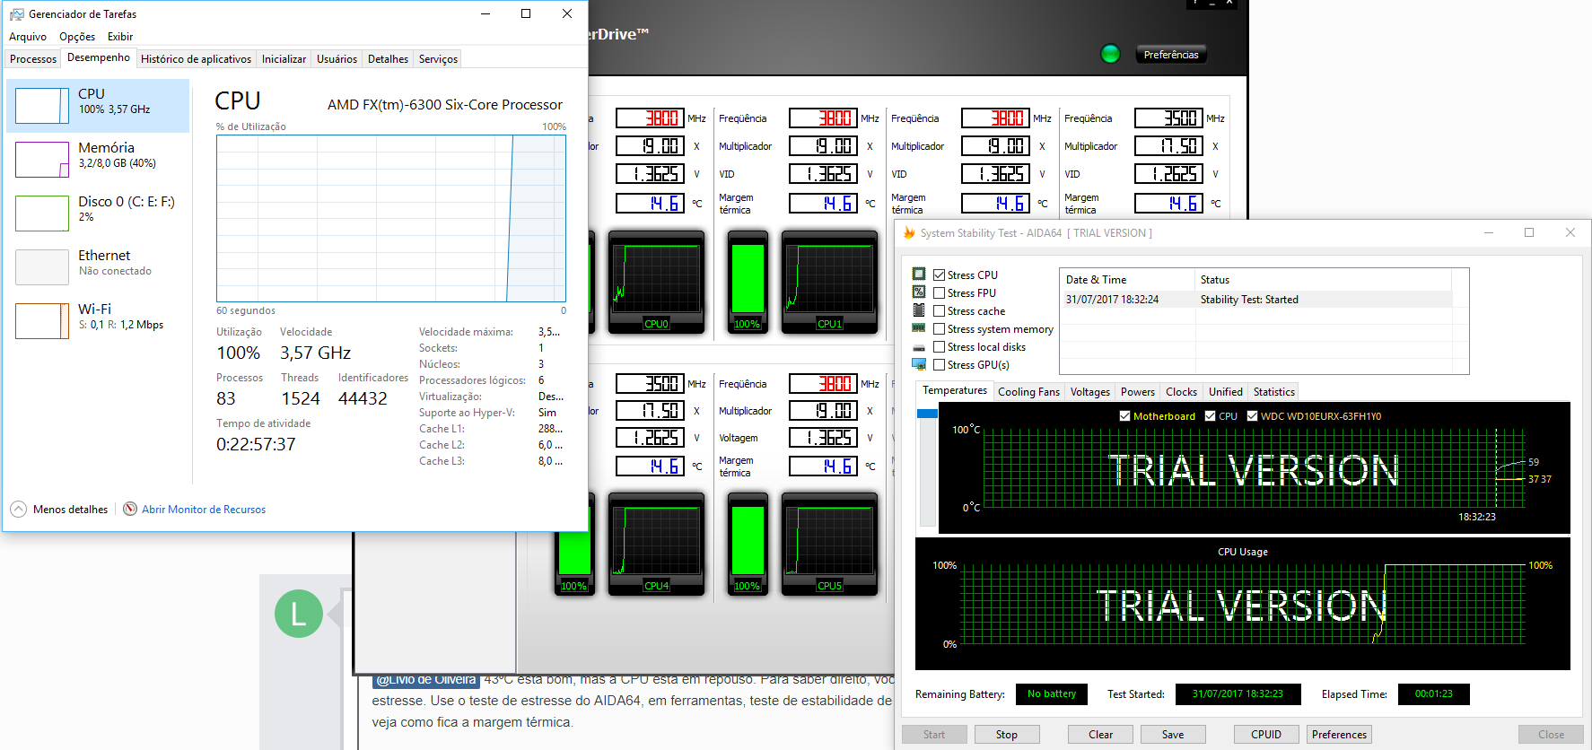1592x750 pixels.
Task: Click the disk icon beside Stress local disks
Action: click(919, 347)
